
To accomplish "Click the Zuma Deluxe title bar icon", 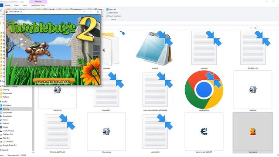I will point(7,12).
